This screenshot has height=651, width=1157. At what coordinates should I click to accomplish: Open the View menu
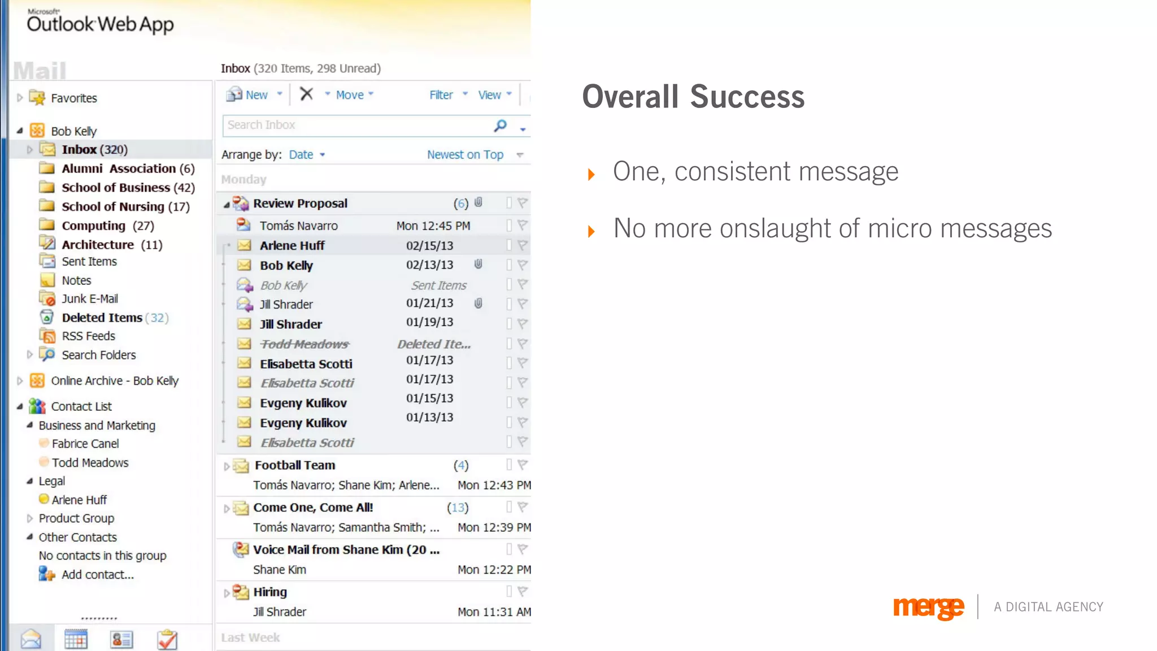click(495, 94)
